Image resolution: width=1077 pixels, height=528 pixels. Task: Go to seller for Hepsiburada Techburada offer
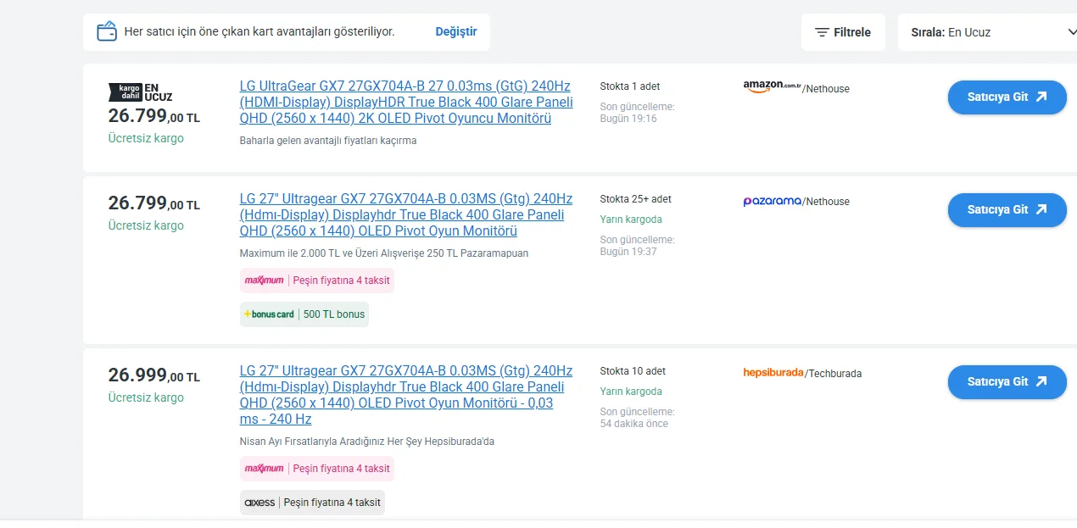tap(1007, 382)
